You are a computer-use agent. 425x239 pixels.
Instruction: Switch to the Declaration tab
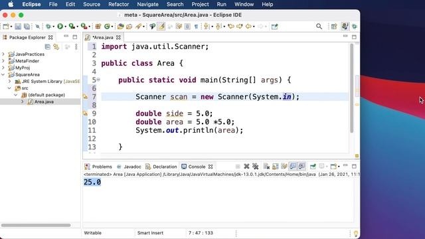point(161,167)
